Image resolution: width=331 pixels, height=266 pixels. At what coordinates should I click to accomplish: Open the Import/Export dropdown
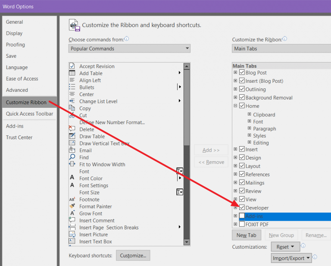coord(291,258)
